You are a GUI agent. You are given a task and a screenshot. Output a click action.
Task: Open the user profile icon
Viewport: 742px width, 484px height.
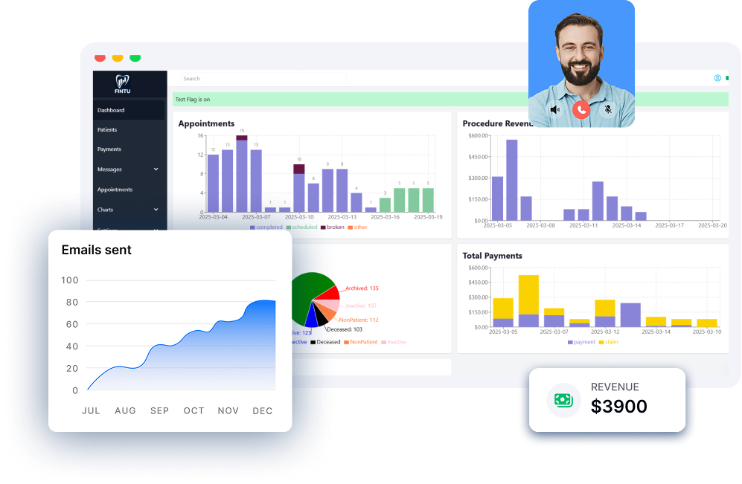717,78
